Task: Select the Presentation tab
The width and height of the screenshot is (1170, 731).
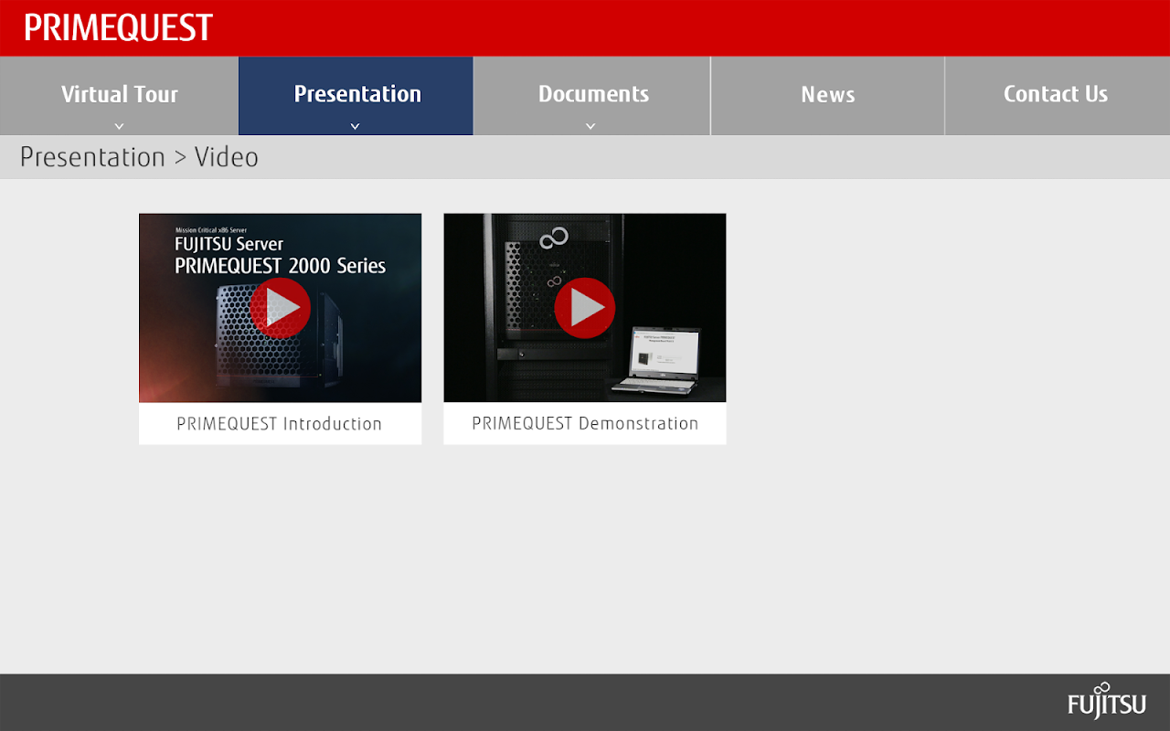Action: coord(356,96)
